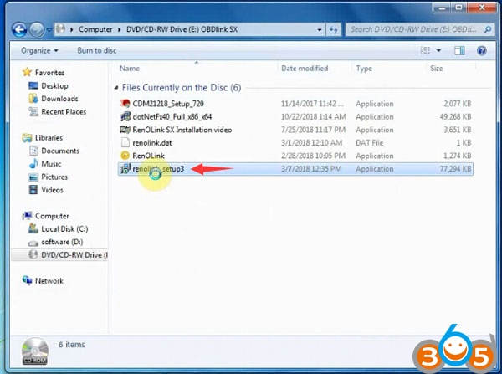The height and width of the screenshot is (374, 502).
Task: Open the Documents library
Action: coord(59,151)
